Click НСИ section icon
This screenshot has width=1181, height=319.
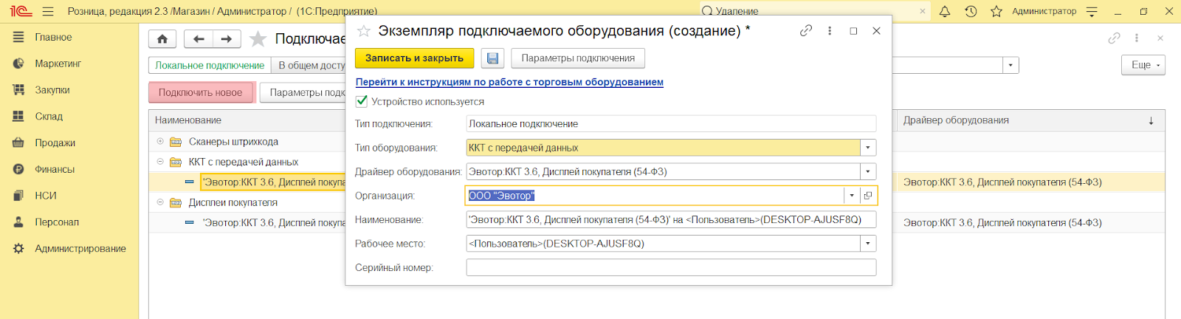pyautogui.click(x=18, y=196)
